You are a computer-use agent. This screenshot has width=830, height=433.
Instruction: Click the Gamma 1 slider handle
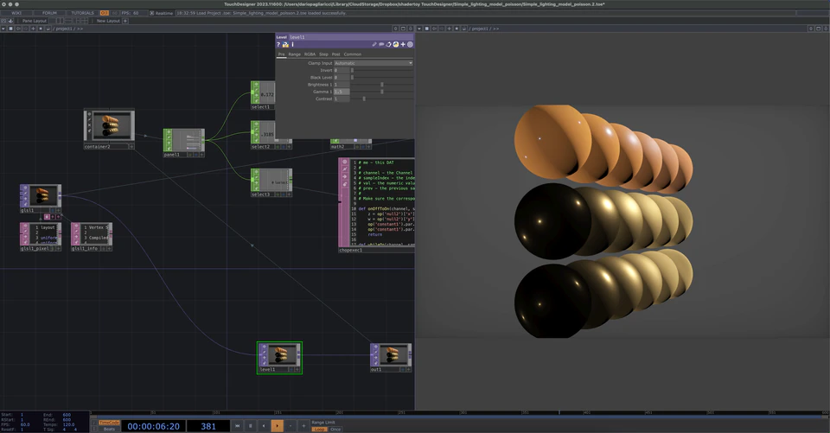pyautogui.click(x=381, y=92)
